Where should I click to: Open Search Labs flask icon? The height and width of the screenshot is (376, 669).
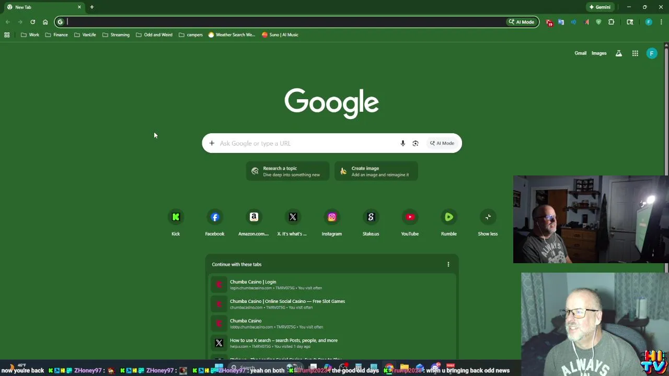click(x=619, y=53)
